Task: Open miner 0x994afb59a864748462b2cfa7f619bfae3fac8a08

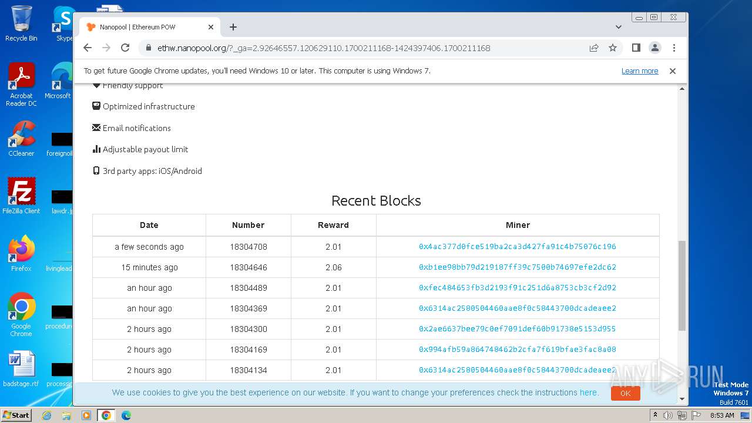Action: tap(518, 350)
